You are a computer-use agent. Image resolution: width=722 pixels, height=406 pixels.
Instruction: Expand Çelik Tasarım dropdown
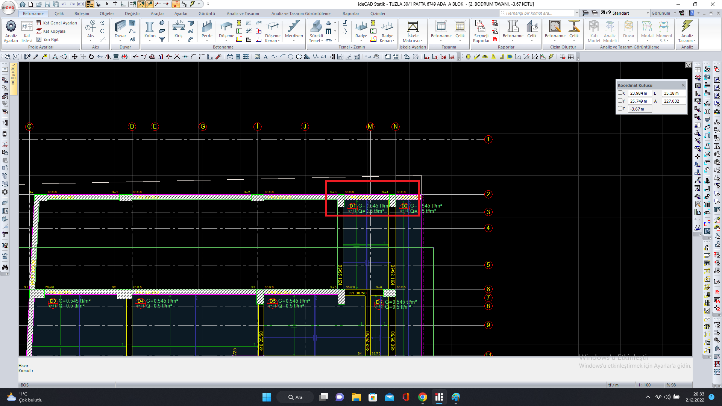pyautogui.click(x=460, y=40)
